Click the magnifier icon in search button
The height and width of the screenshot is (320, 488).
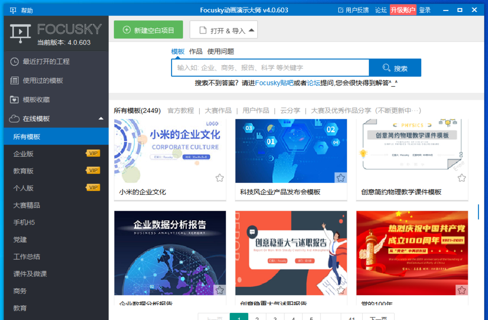[x=386, y=68]
